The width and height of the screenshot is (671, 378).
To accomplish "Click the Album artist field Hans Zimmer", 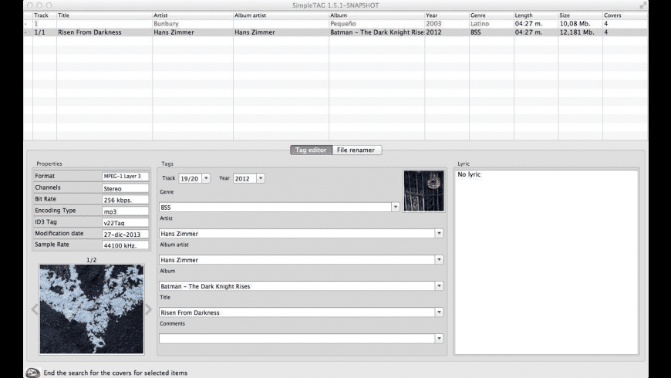I will point(297,259).
